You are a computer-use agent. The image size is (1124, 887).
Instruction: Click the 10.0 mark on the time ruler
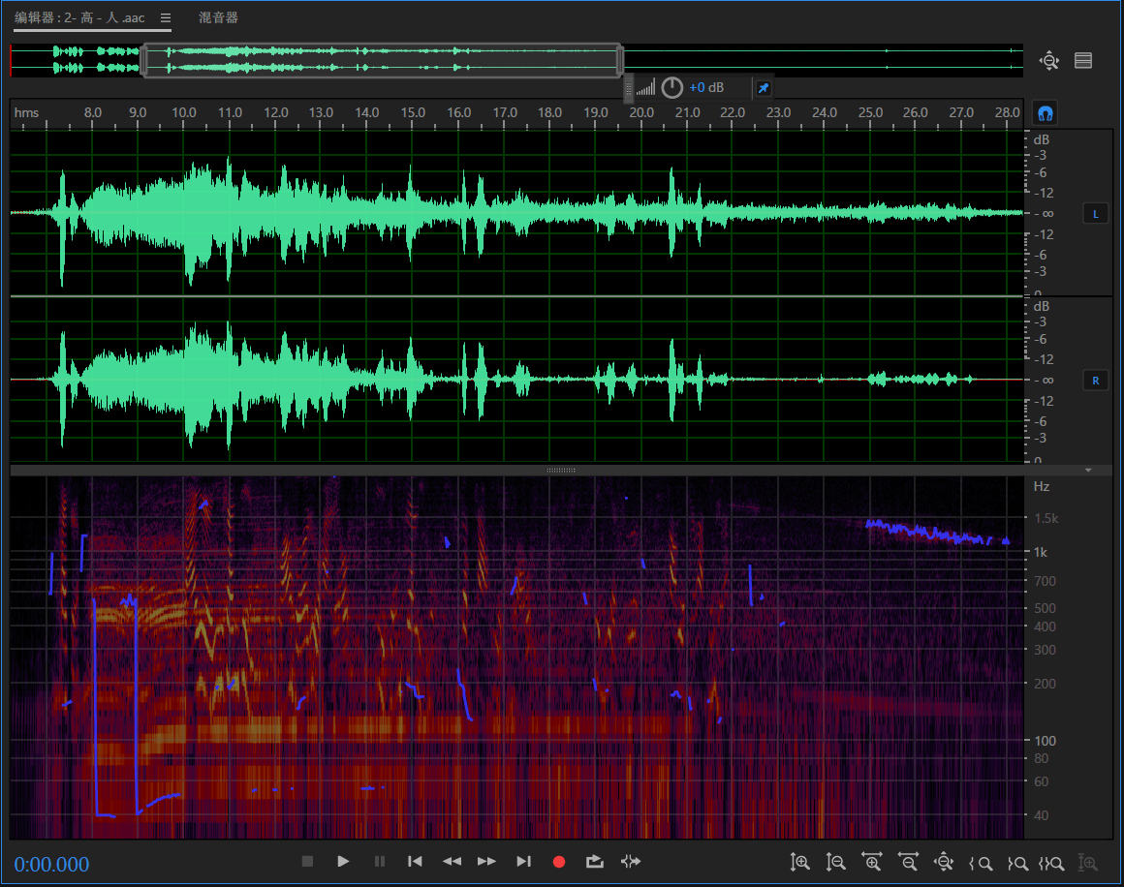pyautogui.click(x=183, y=112)
